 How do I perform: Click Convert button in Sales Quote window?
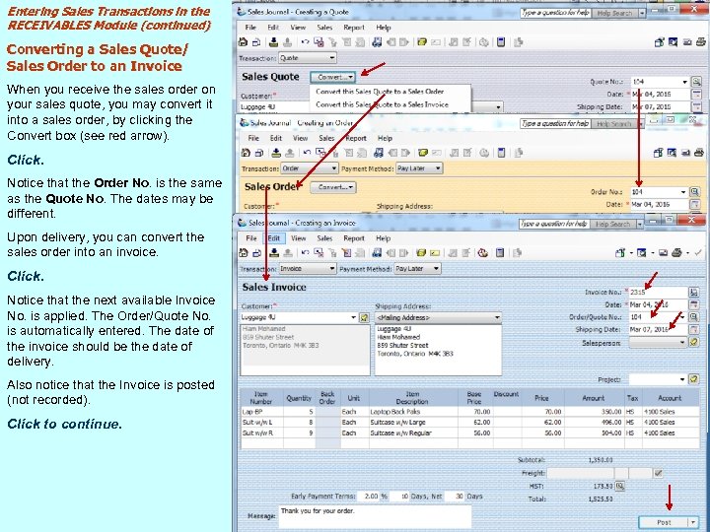pyautogui.click(x=333, y=77)
